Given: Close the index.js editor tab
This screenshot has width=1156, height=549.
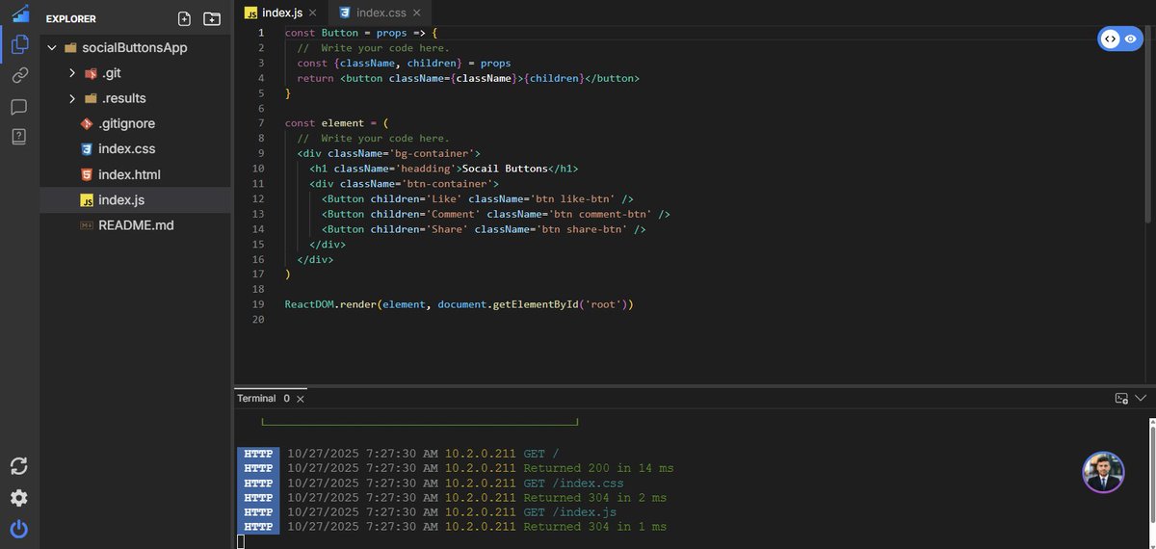Looking at the screenshot, I should 313,13.
